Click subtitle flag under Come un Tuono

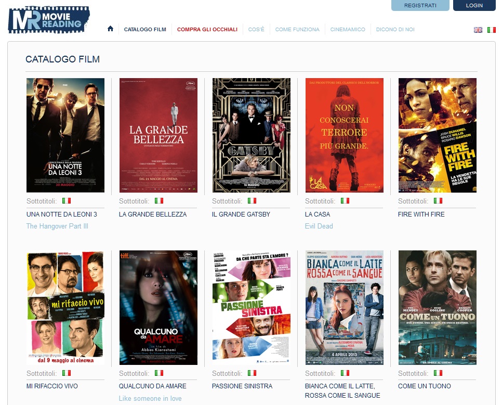coord(438,373)
